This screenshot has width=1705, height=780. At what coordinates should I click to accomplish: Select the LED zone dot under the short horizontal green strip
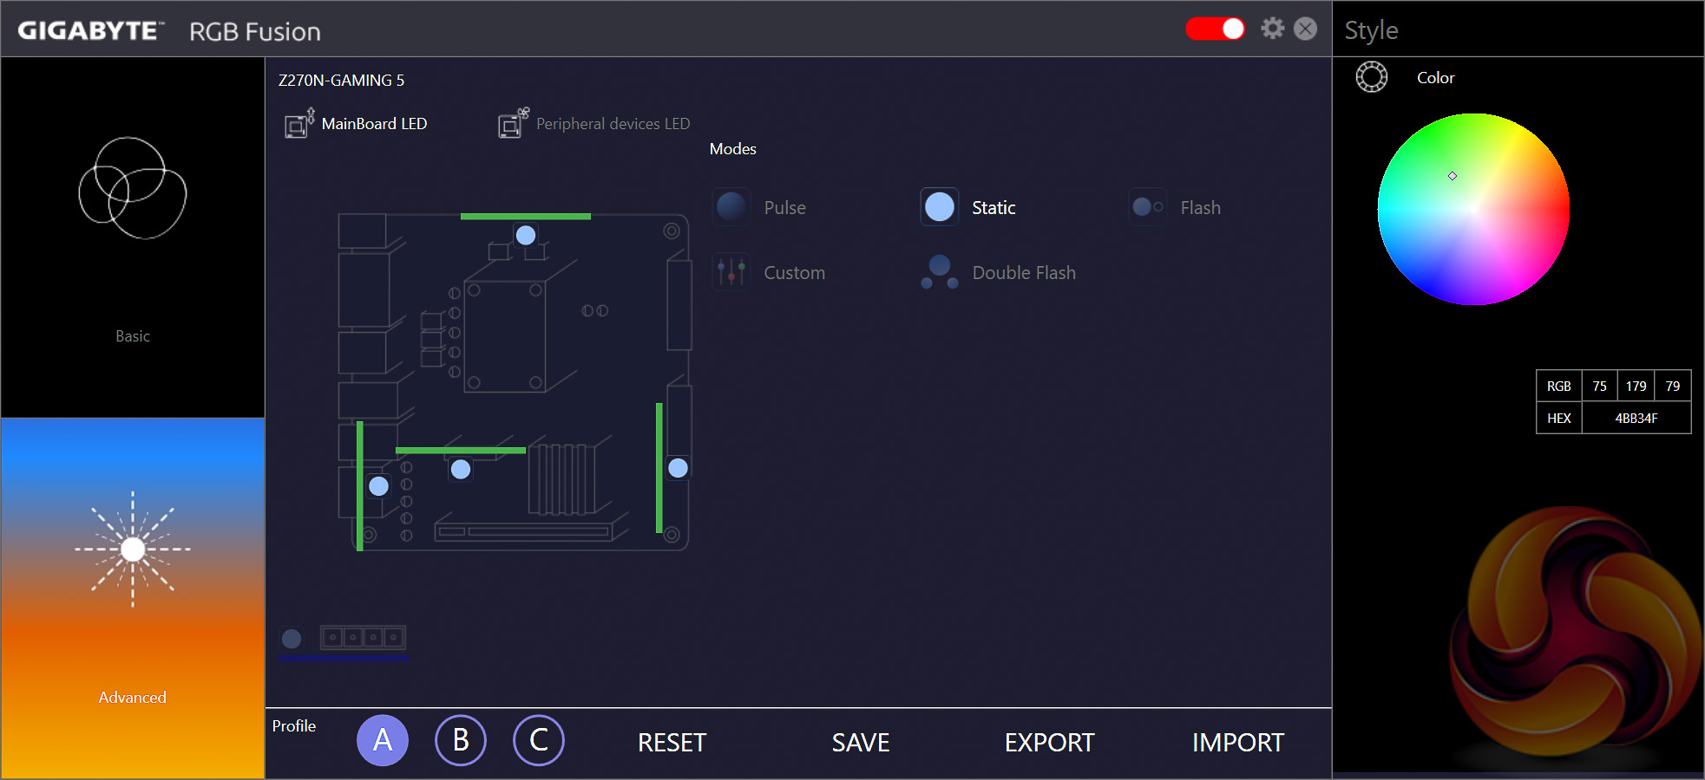(x=461, y=469)
